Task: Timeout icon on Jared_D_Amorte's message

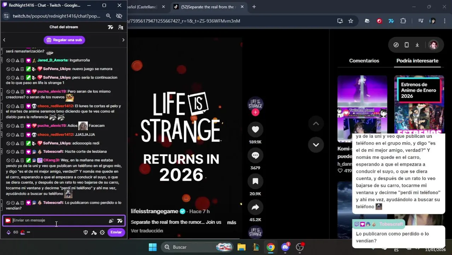Action: [13, 61]
